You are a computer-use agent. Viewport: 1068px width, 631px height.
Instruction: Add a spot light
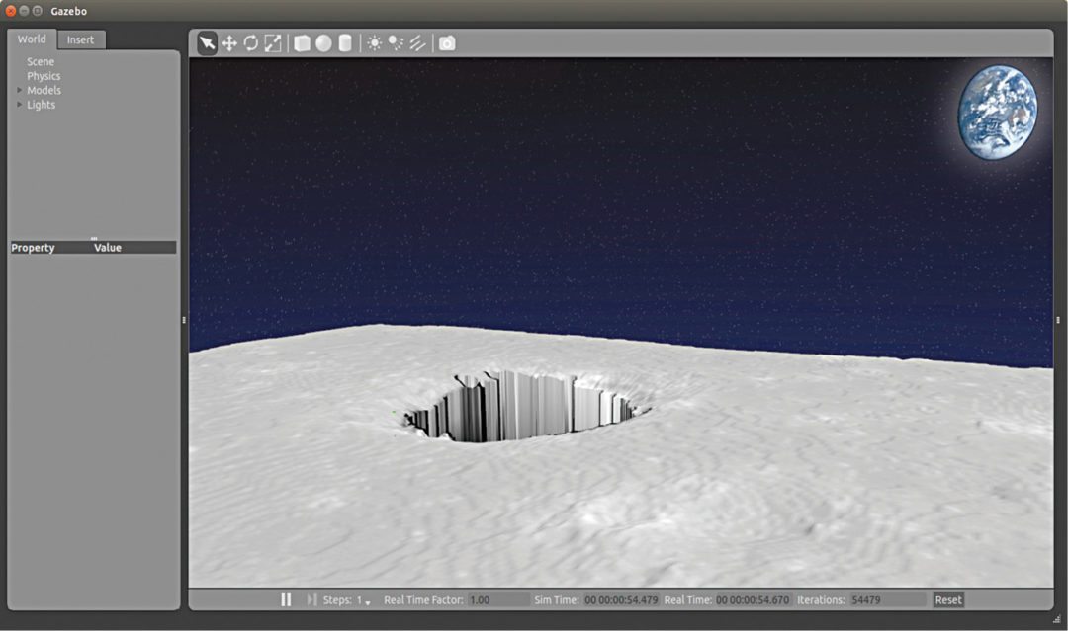point(396,43)
